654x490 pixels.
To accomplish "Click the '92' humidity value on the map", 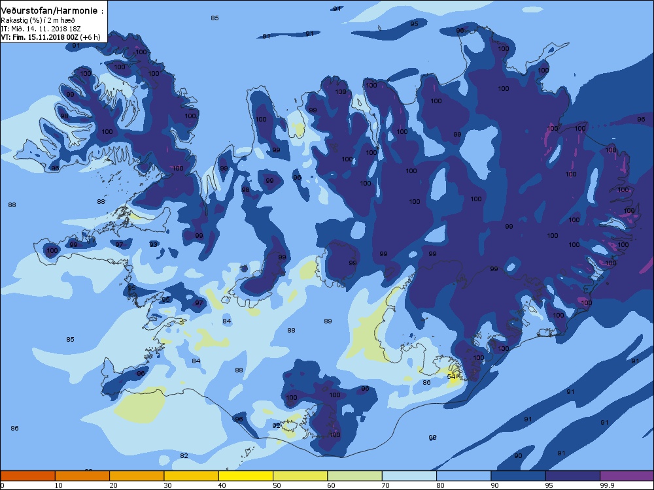I will [276, 425].
